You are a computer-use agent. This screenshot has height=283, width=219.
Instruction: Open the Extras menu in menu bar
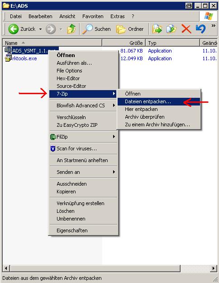[118, 16]
